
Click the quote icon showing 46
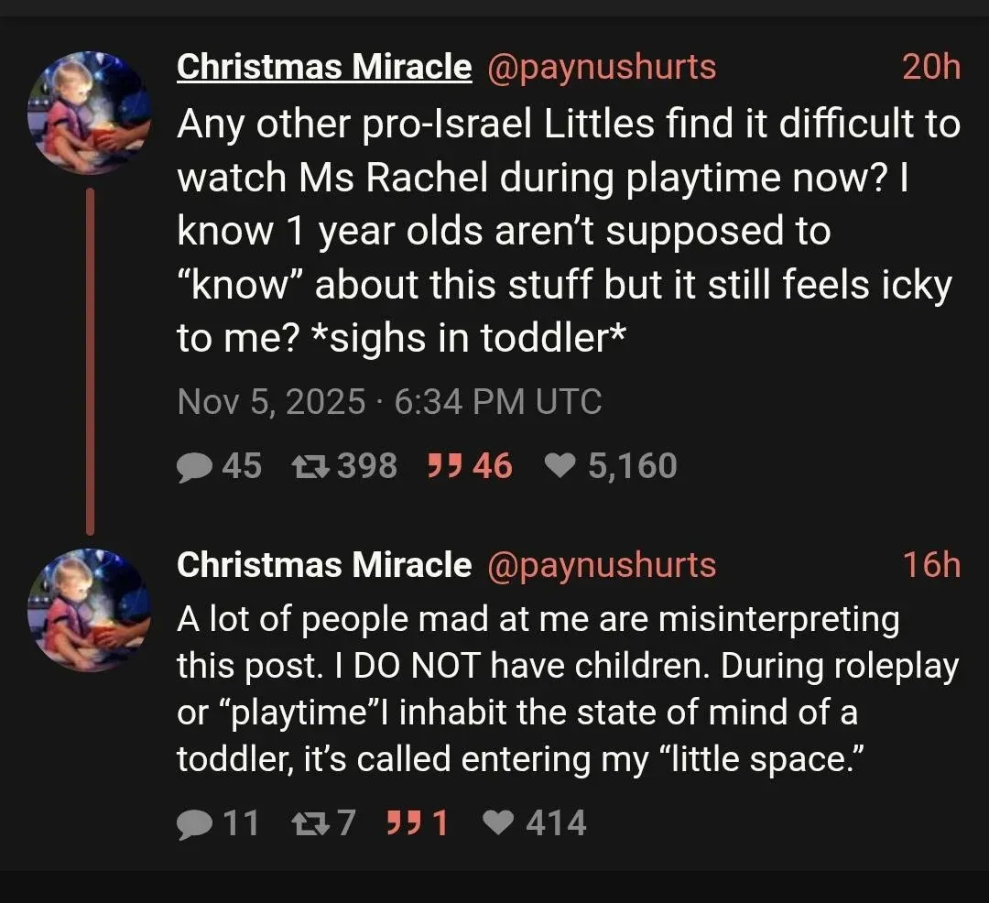coord(442,467)
